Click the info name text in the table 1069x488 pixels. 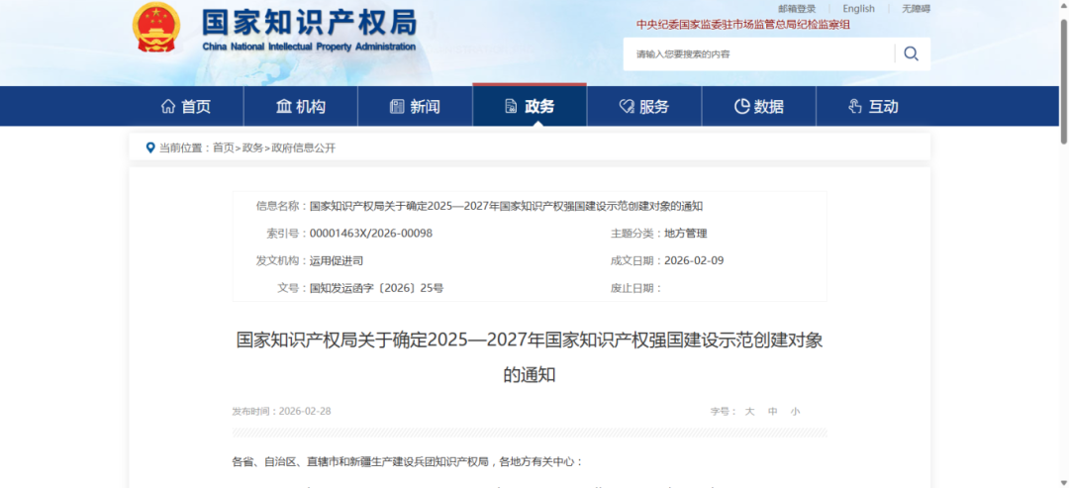coord(506,206)
